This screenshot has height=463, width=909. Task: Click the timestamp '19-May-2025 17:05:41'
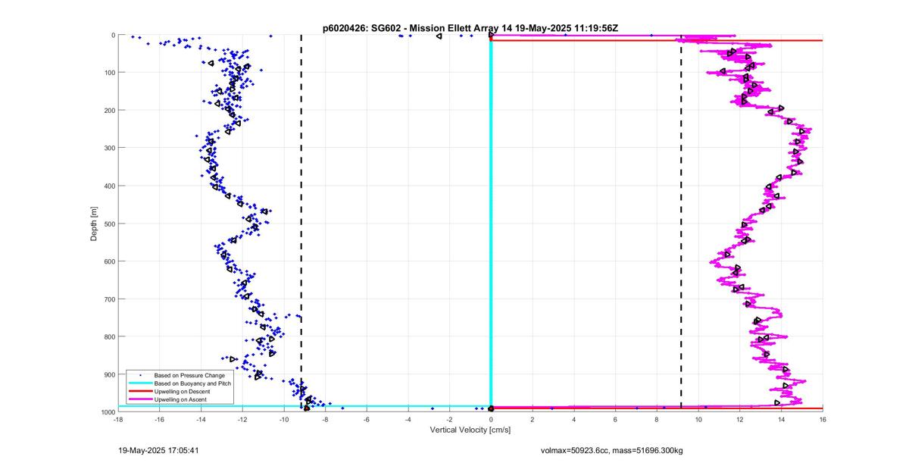coord(159,449)
